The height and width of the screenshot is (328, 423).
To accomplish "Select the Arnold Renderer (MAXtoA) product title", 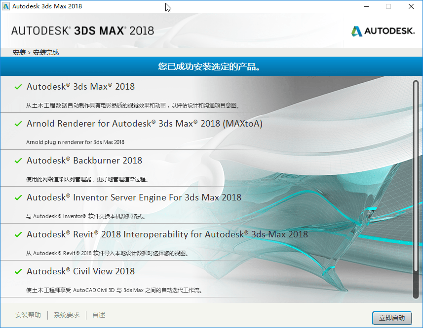I will point(145,124).
